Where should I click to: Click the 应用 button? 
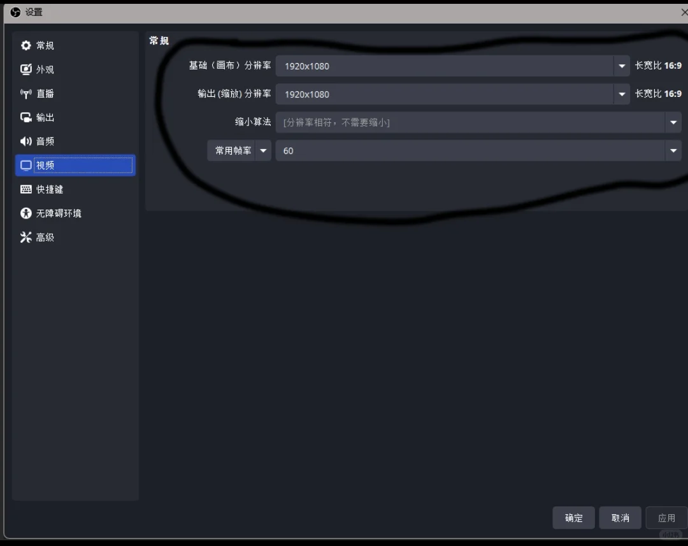(x=666, y=518)
